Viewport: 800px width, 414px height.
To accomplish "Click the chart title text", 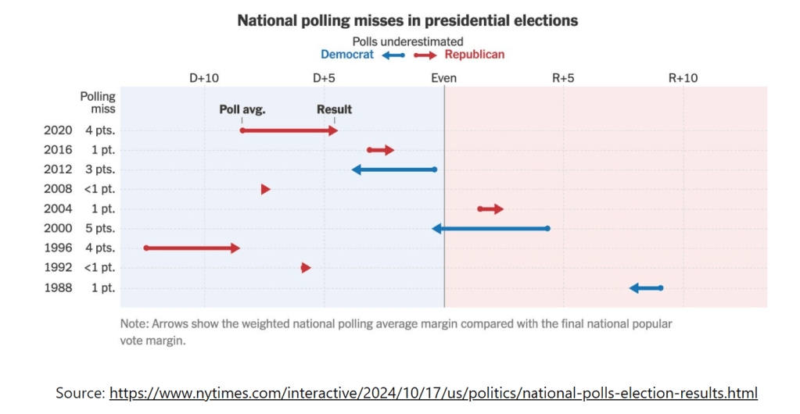I will [407, 21].
